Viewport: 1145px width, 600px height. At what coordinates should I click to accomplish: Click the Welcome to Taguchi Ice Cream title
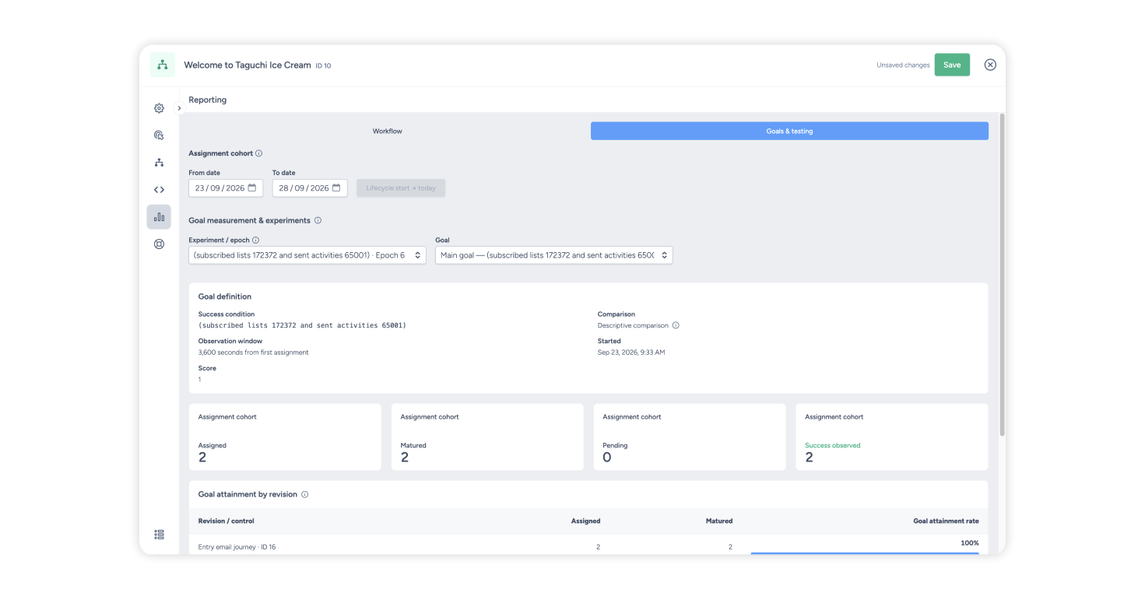(248, 65)
